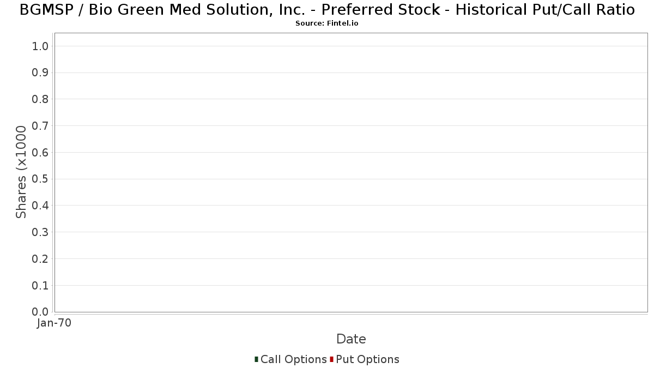
Task: Click the 1.0 y-axis tick label
Action: coord(40,46)
